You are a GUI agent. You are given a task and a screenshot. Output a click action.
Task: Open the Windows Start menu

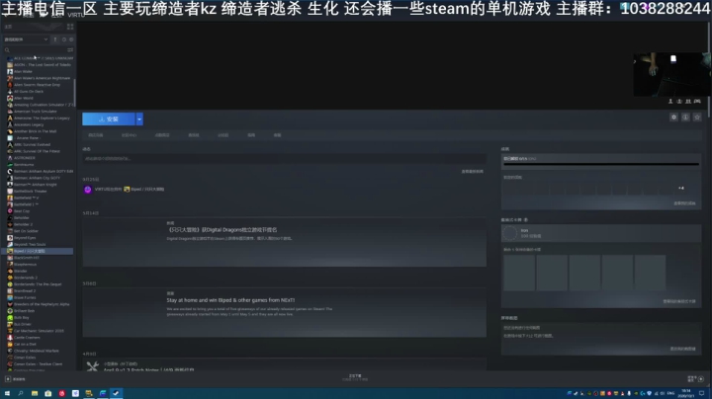point(7,393)
